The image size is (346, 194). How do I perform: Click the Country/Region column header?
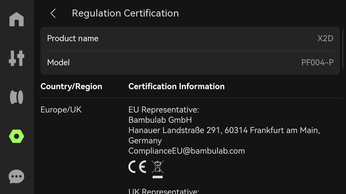[71, 86]
